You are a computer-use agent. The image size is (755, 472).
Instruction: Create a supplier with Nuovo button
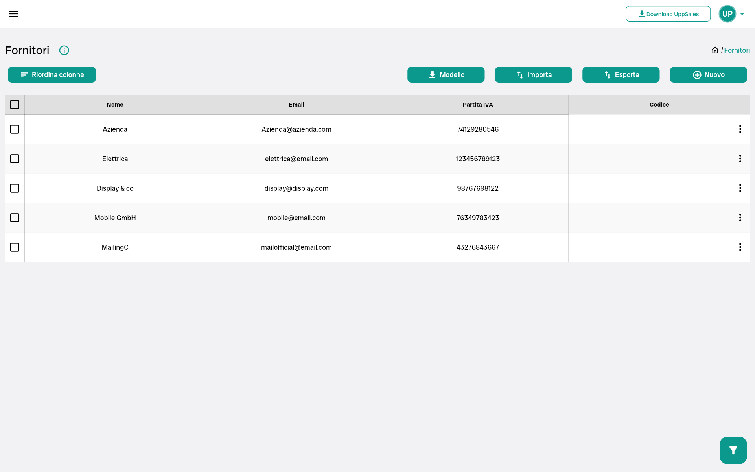[708, 75]
